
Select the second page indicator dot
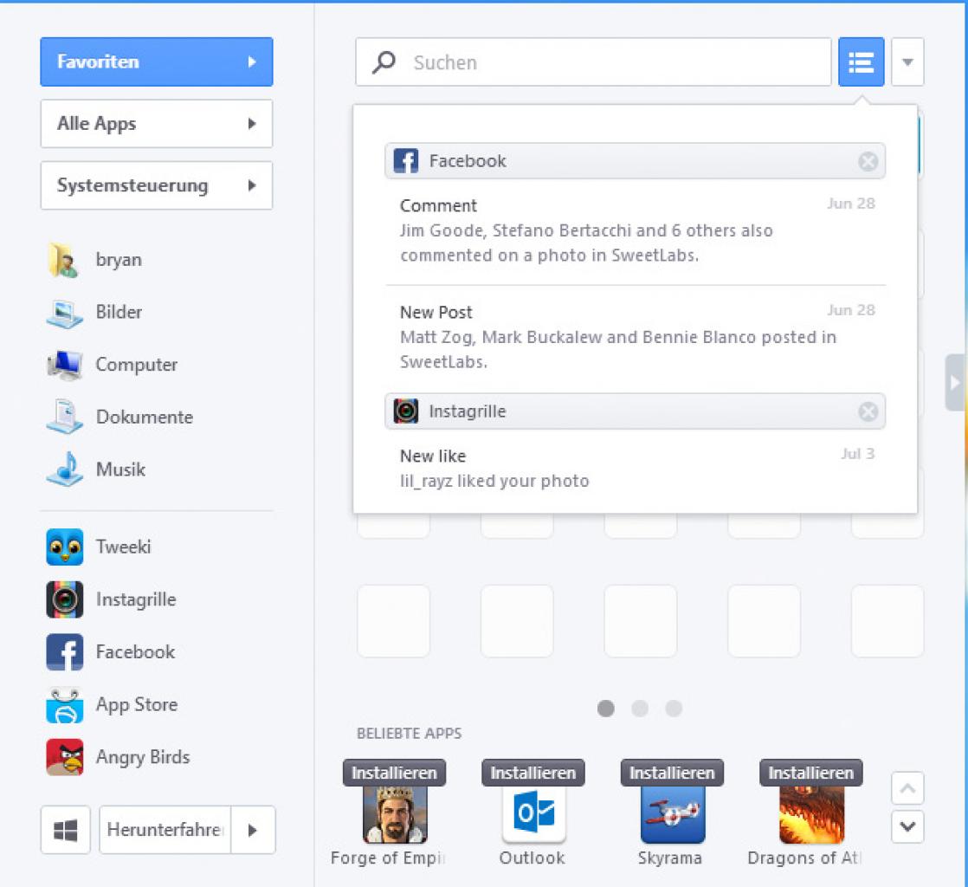tap(640, 709)
